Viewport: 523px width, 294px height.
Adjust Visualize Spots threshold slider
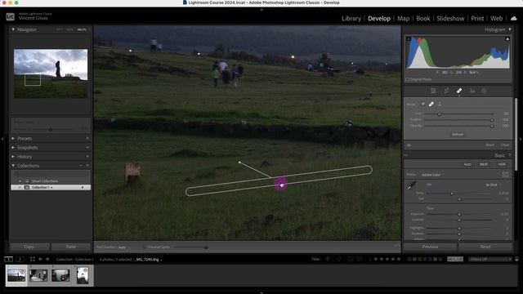pos(206,247)
